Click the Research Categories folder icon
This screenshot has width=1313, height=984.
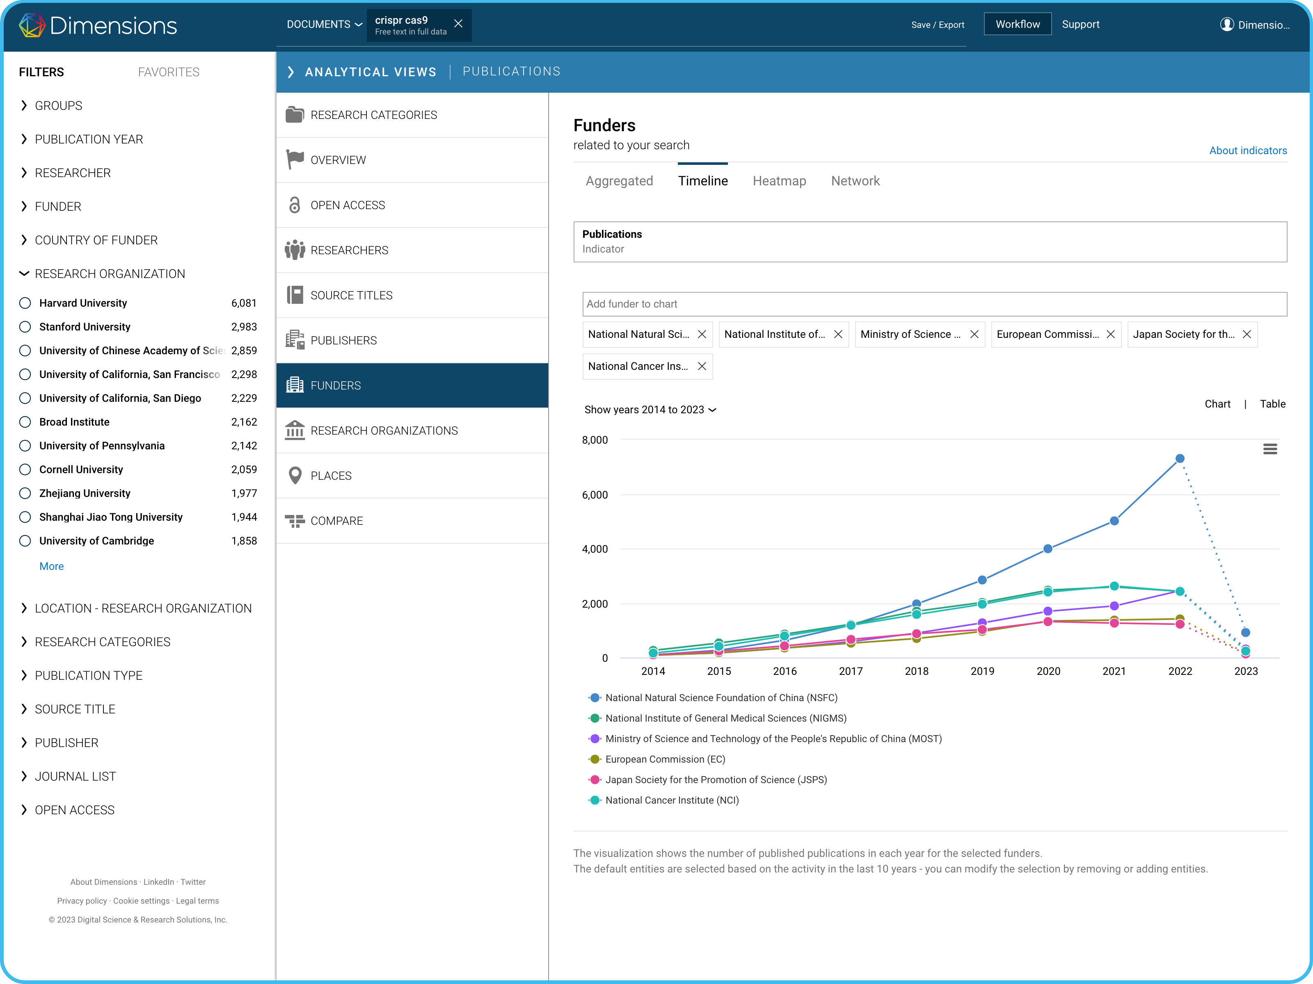(x=295, y=114)
